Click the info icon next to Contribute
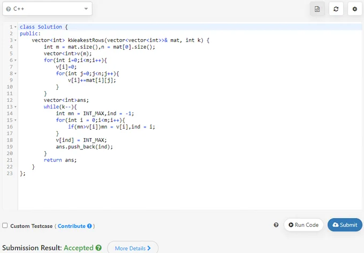This screenshot has height=253, width=364. pyautogui.click(x=89, y=226)
